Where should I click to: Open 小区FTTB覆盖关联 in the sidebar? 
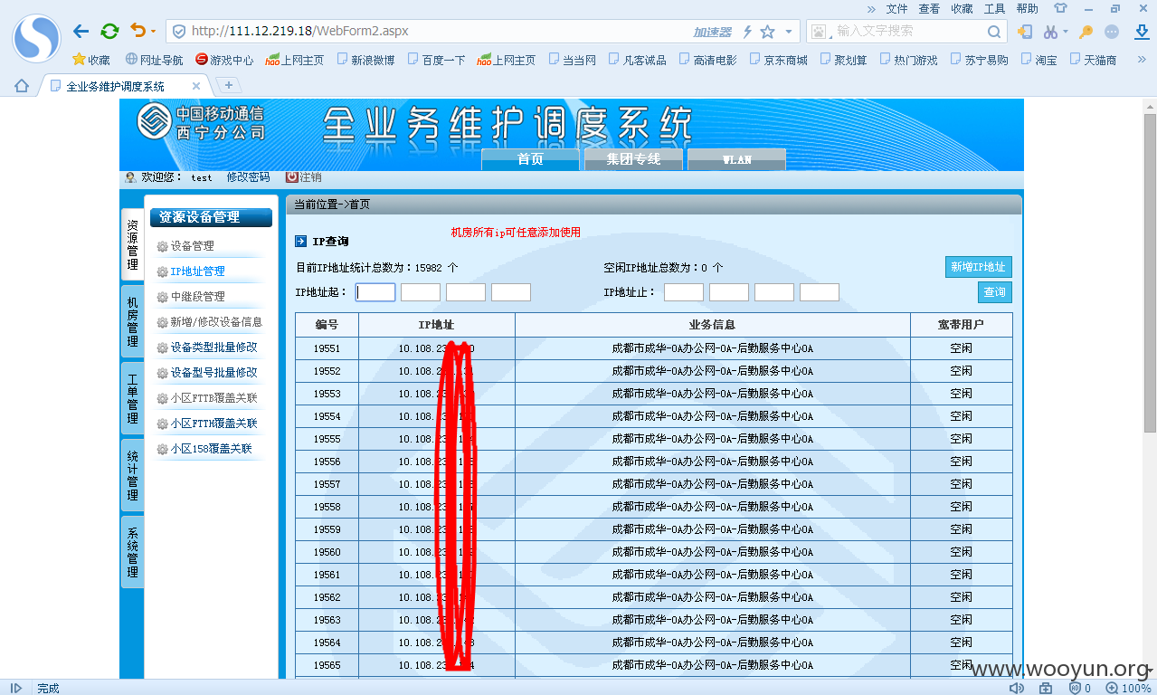[x=213, y=398]
